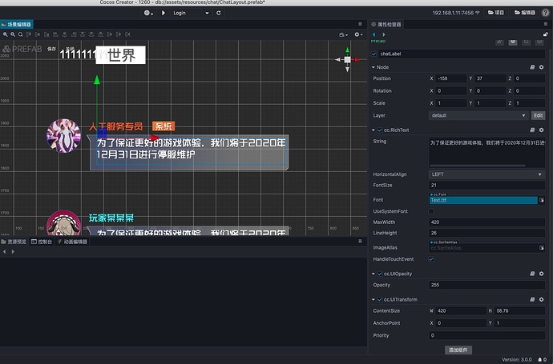Toggle the chatLabel node active checkbox

(374, 54)
